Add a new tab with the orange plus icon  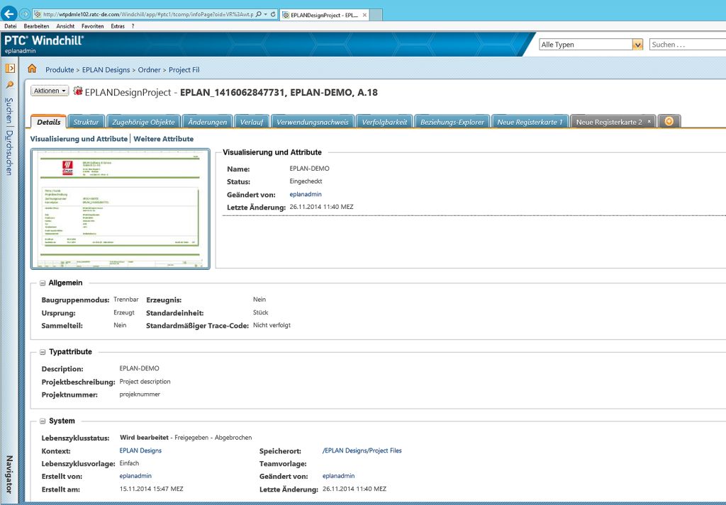click(x=669, y=121)
